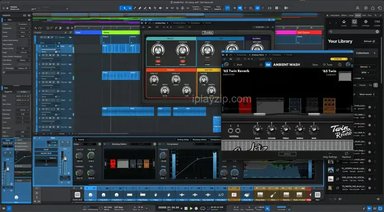Click the Stop transport button
The height and width of the screenshot is (212, 384).
click(x=186, y=208)
